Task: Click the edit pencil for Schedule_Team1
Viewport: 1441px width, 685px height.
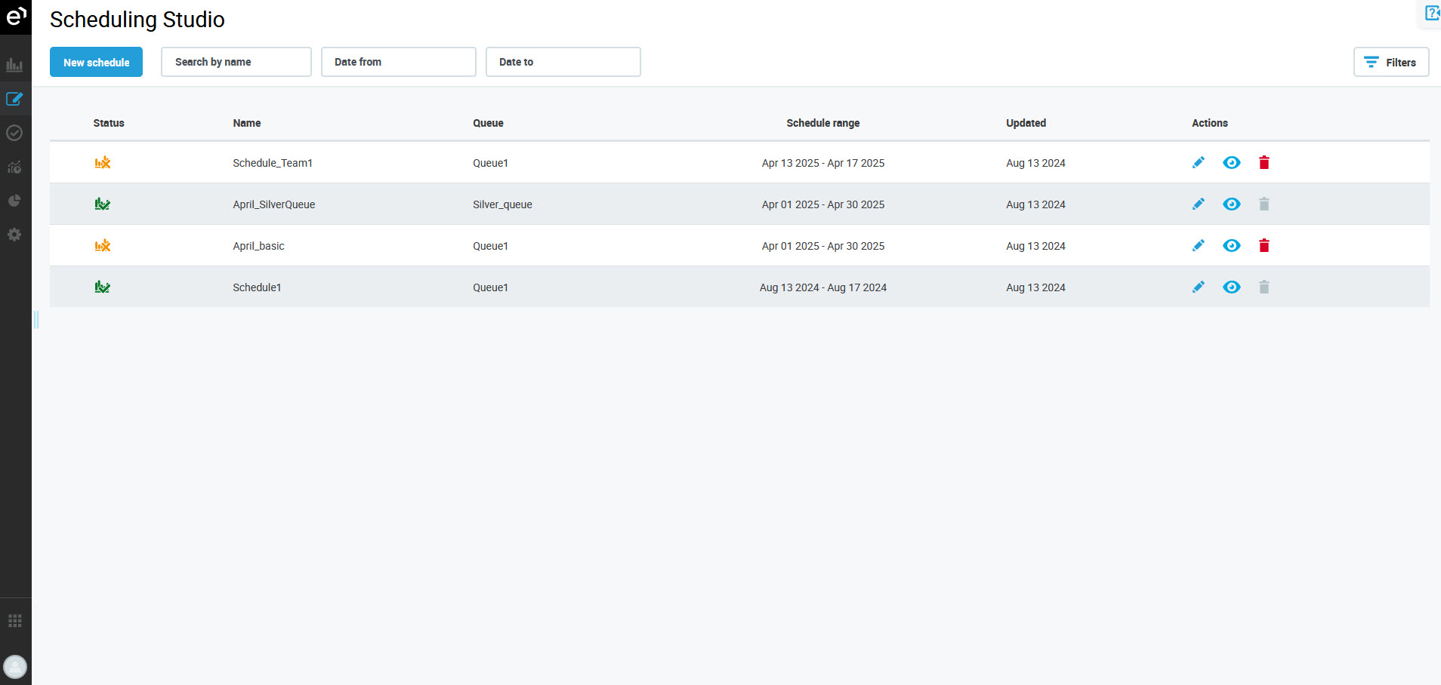Action: 1198,162
